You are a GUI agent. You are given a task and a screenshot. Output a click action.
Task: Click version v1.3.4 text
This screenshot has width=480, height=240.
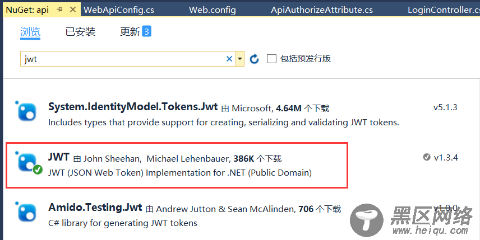pos(446,158)
